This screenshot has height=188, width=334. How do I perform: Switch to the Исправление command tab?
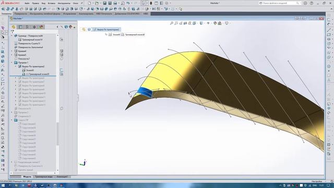coord(69,14)
